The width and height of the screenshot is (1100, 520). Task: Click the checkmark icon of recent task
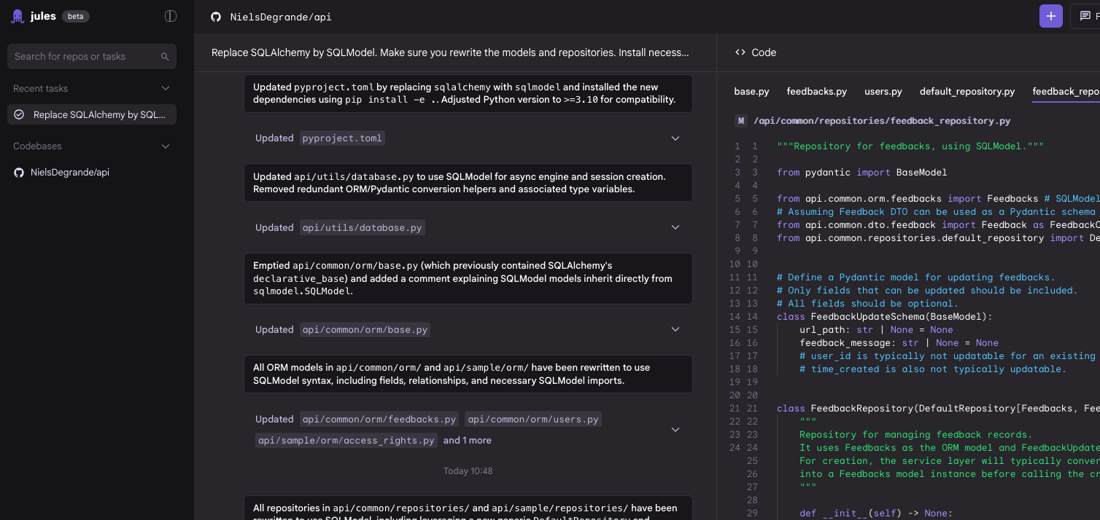(x=19, y=114)
